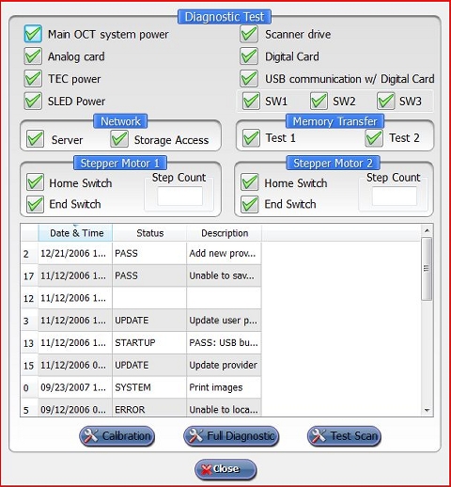This screenshot has width=451, height=487.
Task: Click Stepper Motor 2 Step Count field
Action: 395,196
